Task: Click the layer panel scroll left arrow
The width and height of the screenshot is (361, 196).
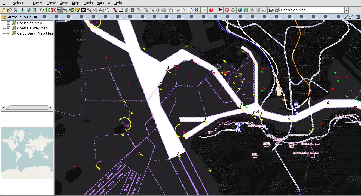Action: point(3,108)
